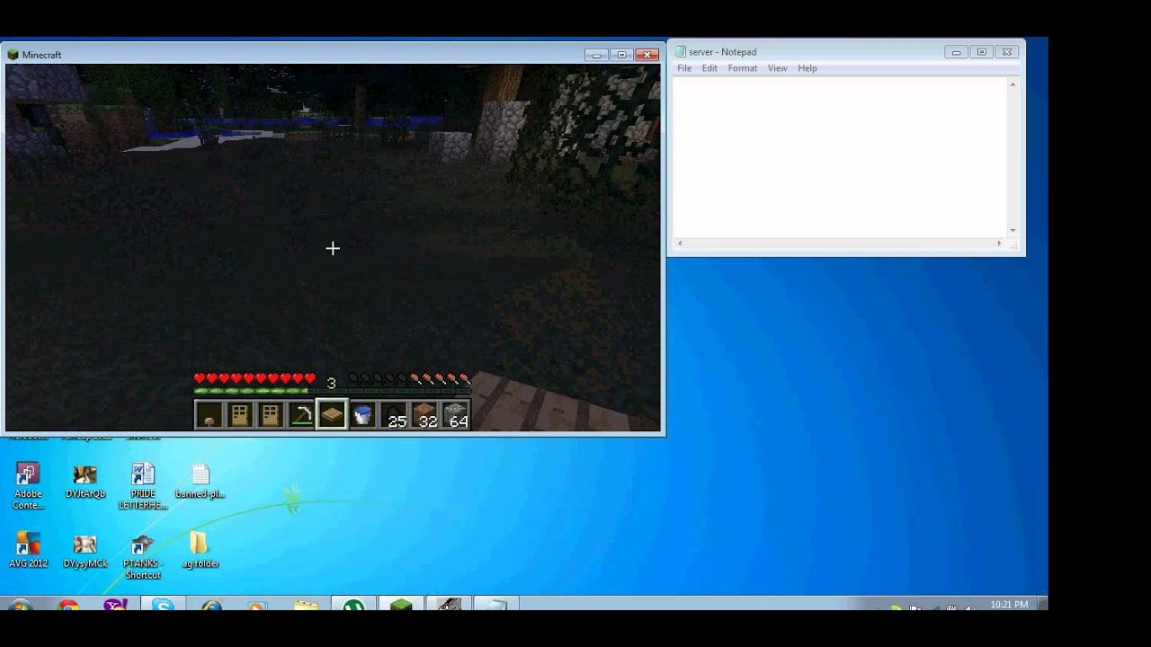1151x647 pixels.
Task: Select the coal stack of 25
Action: pos(394,414)
